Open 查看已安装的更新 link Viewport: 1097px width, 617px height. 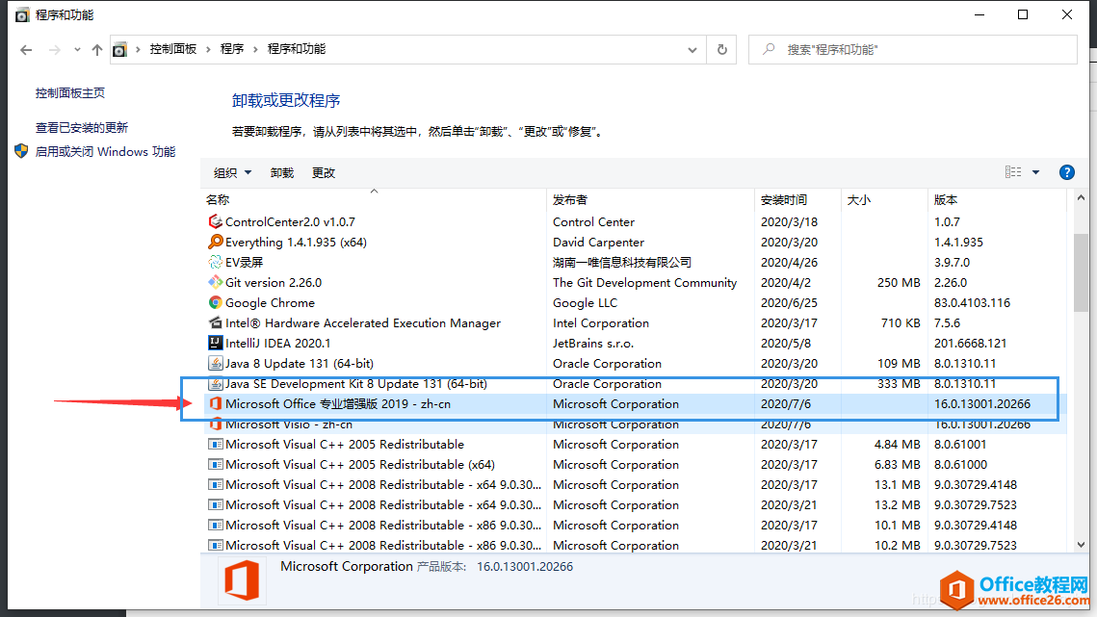tap(82, 127)
